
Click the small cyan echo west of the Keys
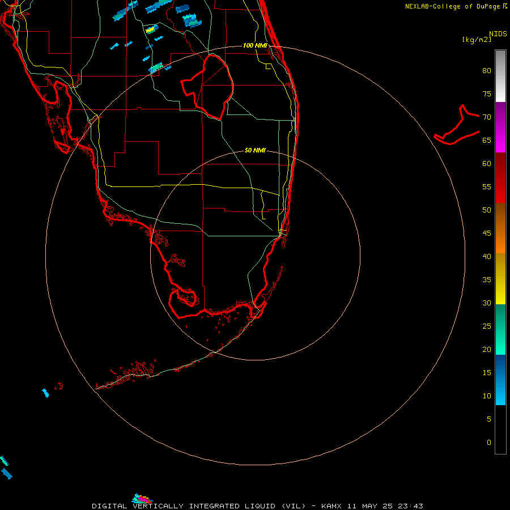tap(45, 393)
